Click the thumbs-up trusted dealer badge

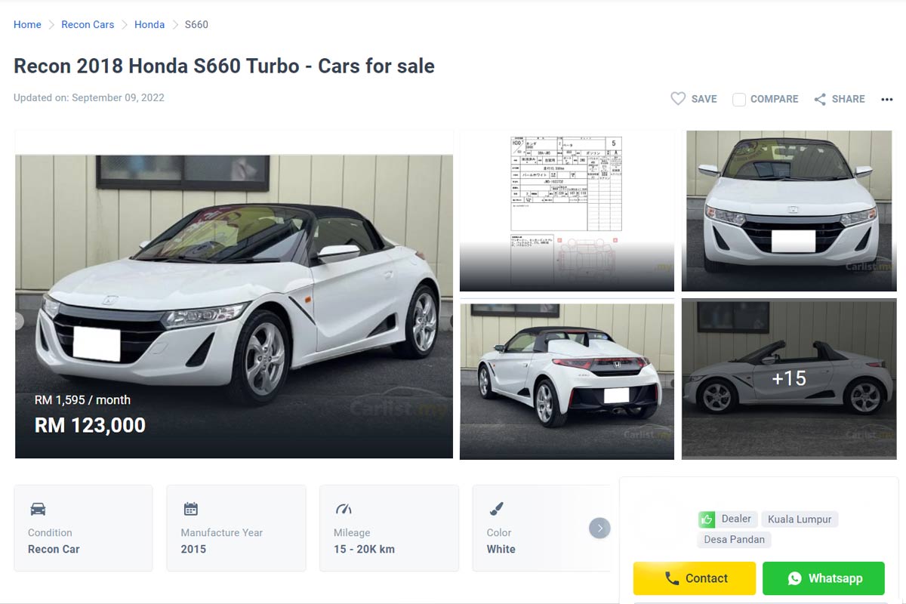tap(707, 519)
